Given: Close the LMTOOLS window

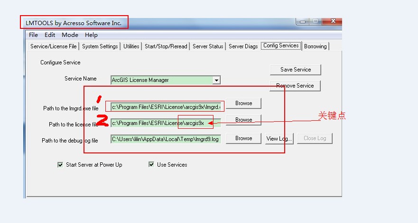Looking at the screenshot, I should 333,21.
